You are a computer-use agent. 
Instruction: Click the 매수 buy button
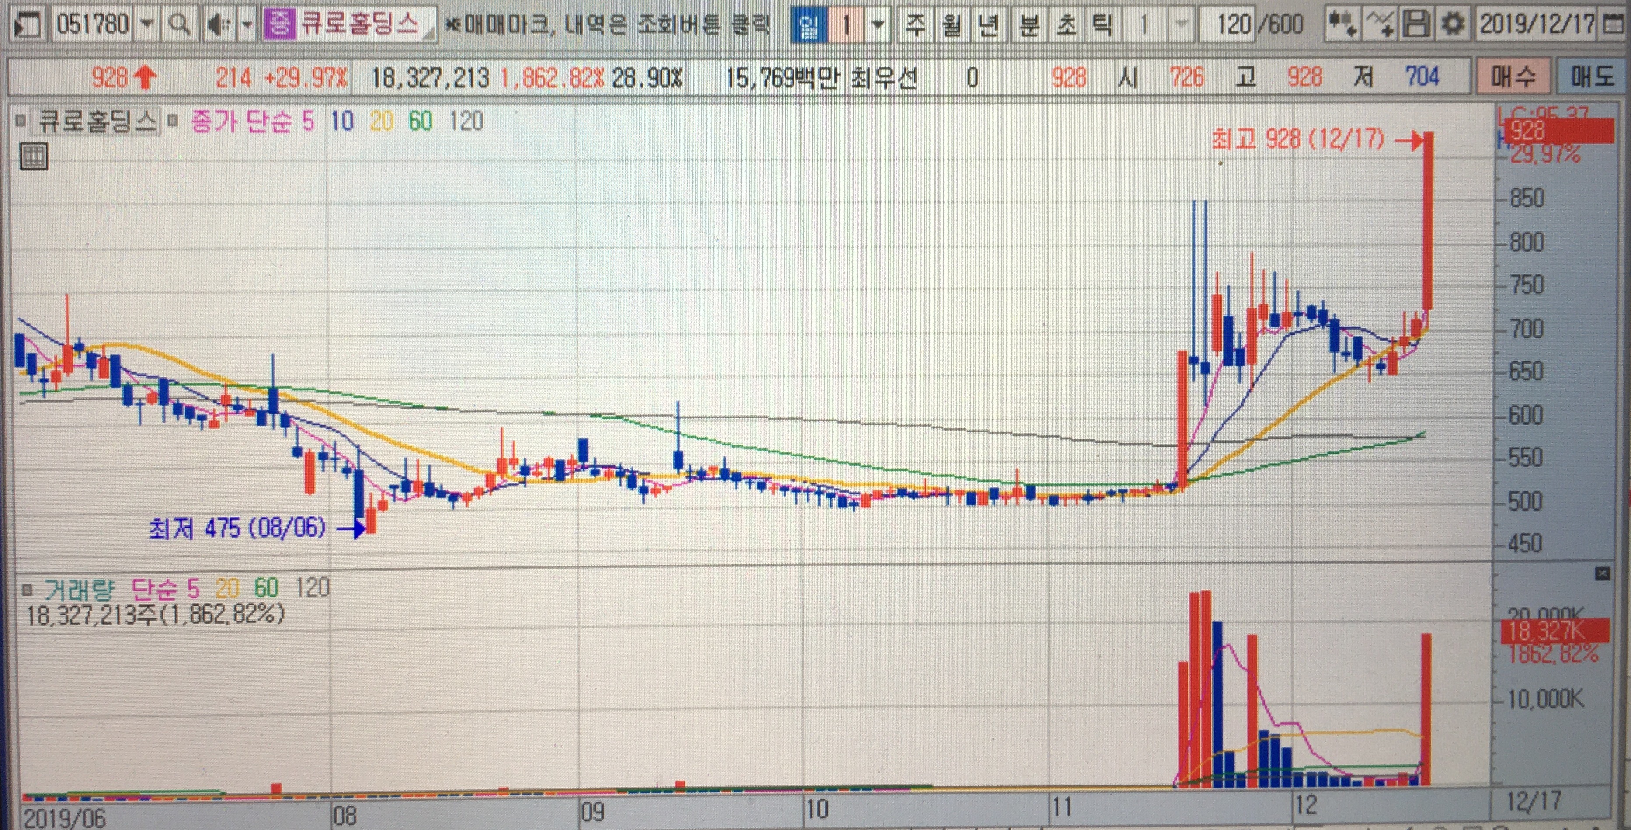pos(1513,77)
